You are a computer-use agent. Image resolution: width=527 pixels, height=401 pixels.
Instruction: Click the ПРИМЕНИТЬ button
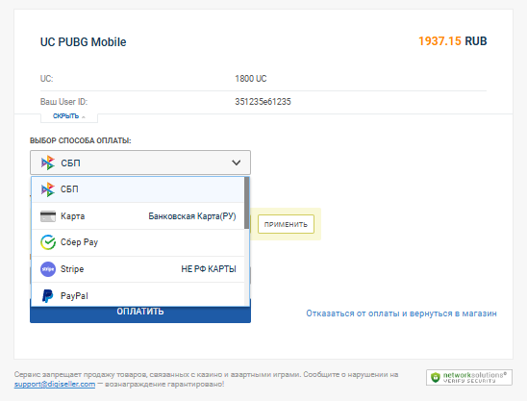coord(286,224)
